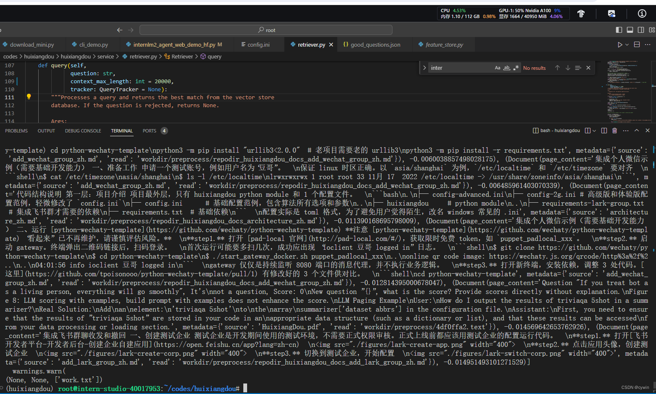The height and width of the screenshot is (394, 656).
Task: Toggle Match Whole Word in find widget
Action: [x=507, y=68]
